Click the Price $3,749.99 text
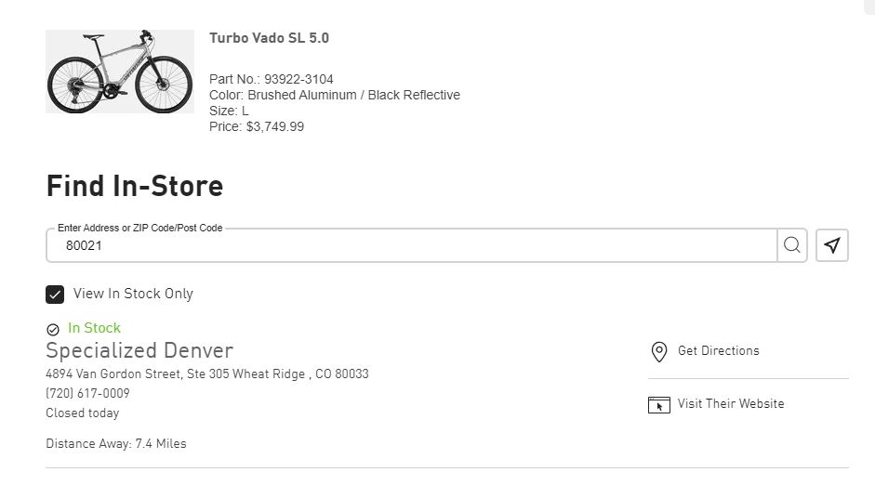Screen dimensions: 875x485 (256, 126)
